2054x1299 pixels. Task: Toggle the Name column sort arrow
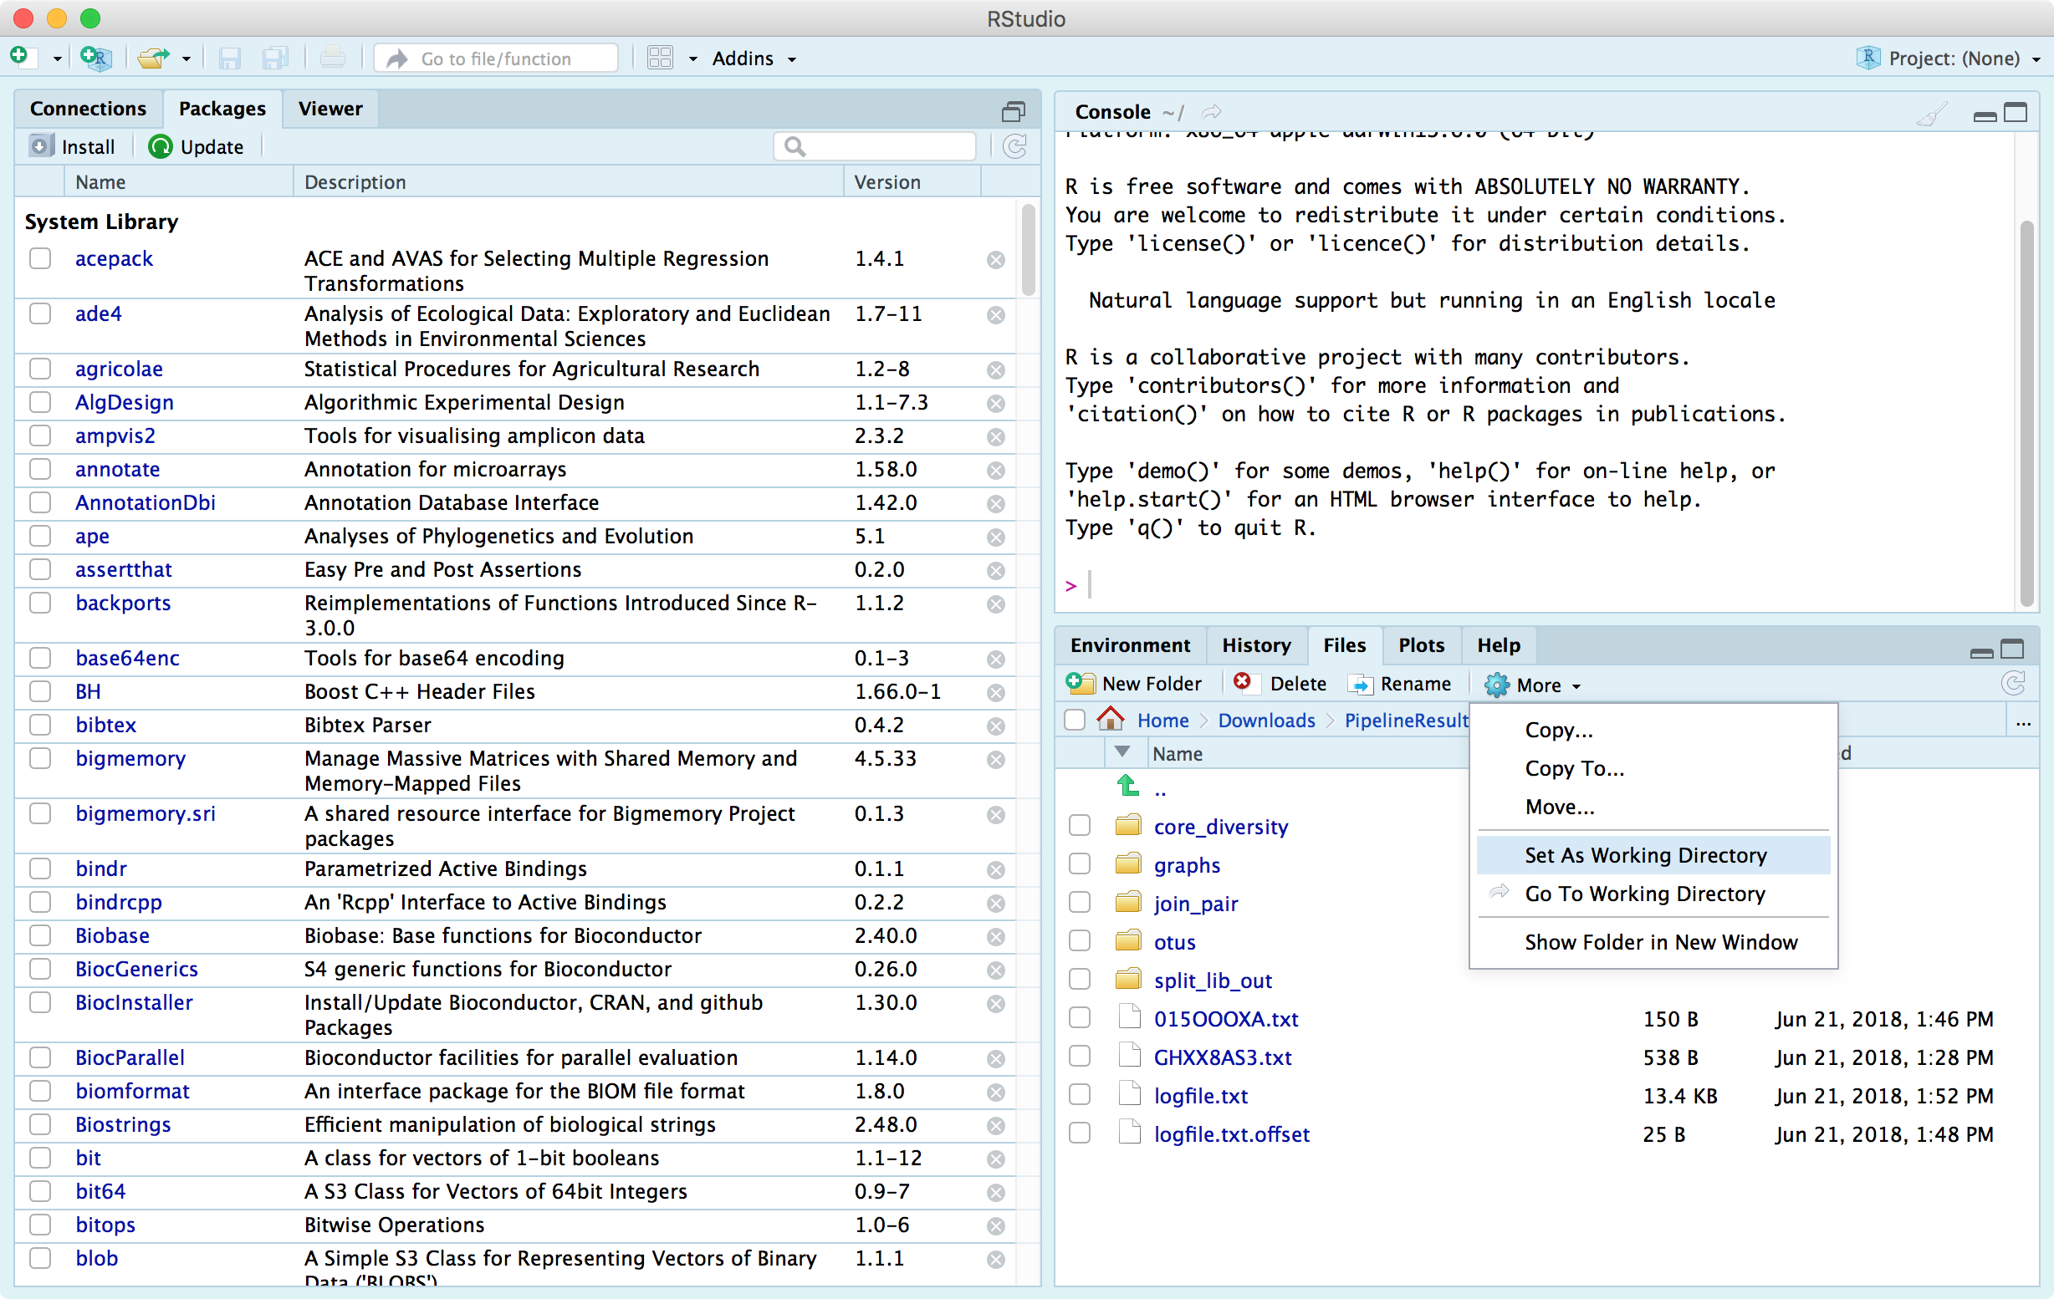point(1122,752)
